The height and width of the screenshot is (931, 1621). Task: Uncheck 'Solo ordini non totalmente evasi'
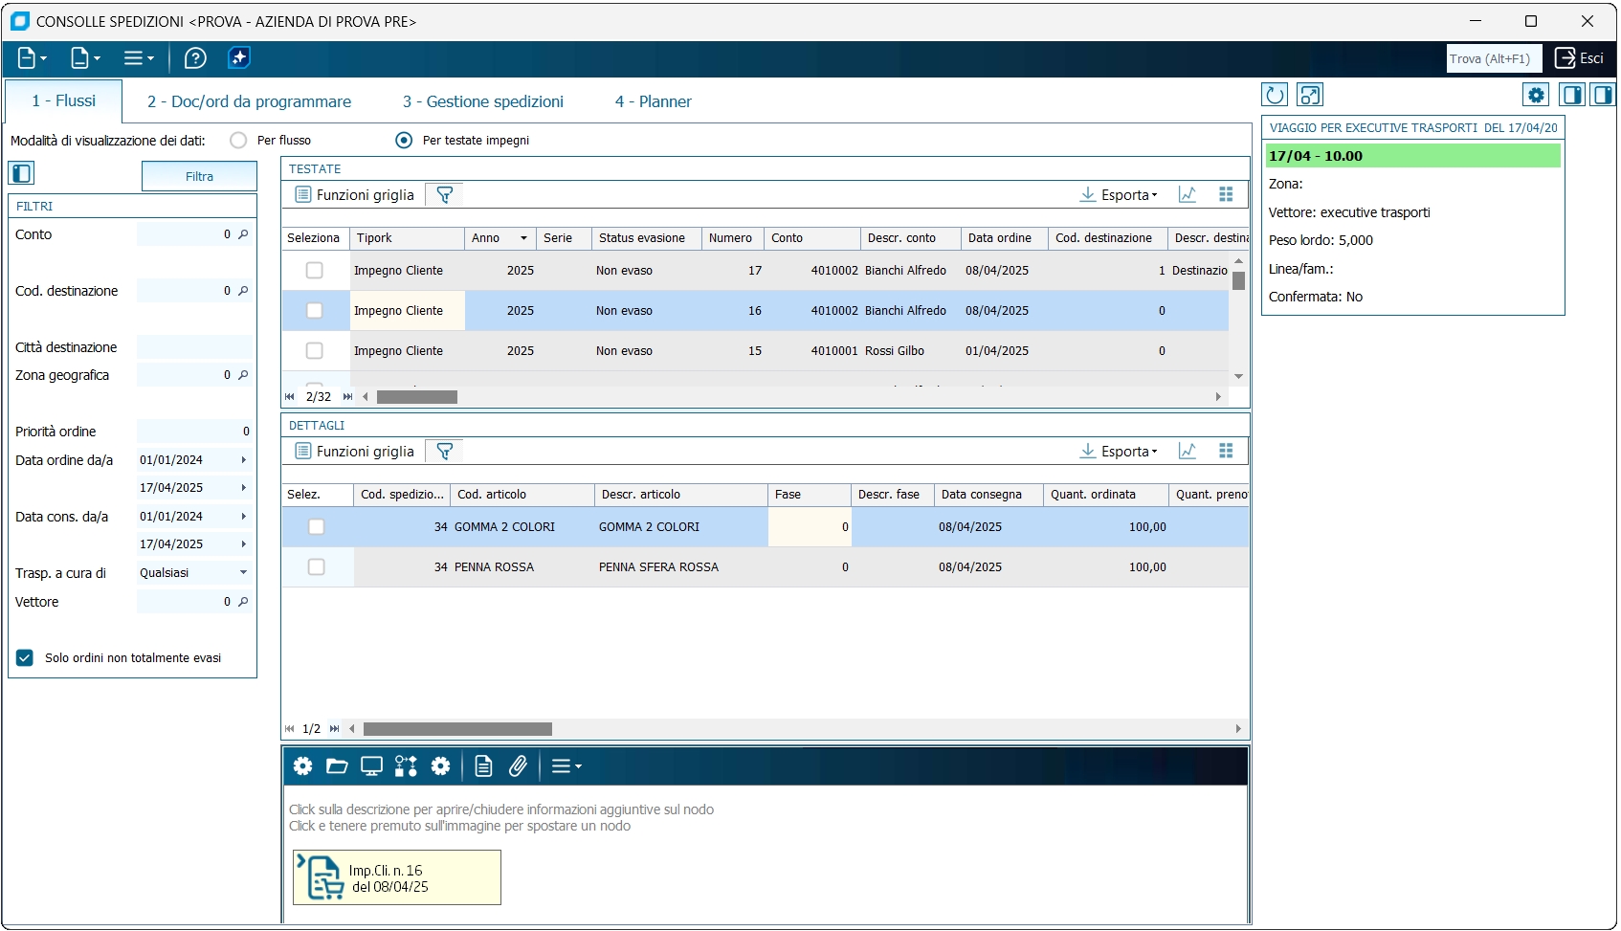pos(25,658)
